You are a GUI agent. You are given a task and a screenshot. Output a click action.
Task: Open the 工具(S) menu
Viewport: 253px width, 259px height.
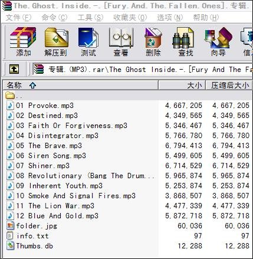[90, 18]
